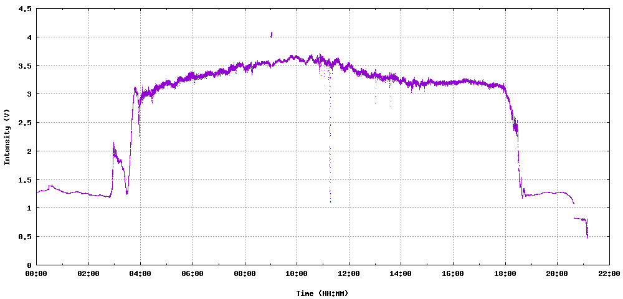
Task: Click the '3' y-axis tick label
Action: click(x=29, y=94)
